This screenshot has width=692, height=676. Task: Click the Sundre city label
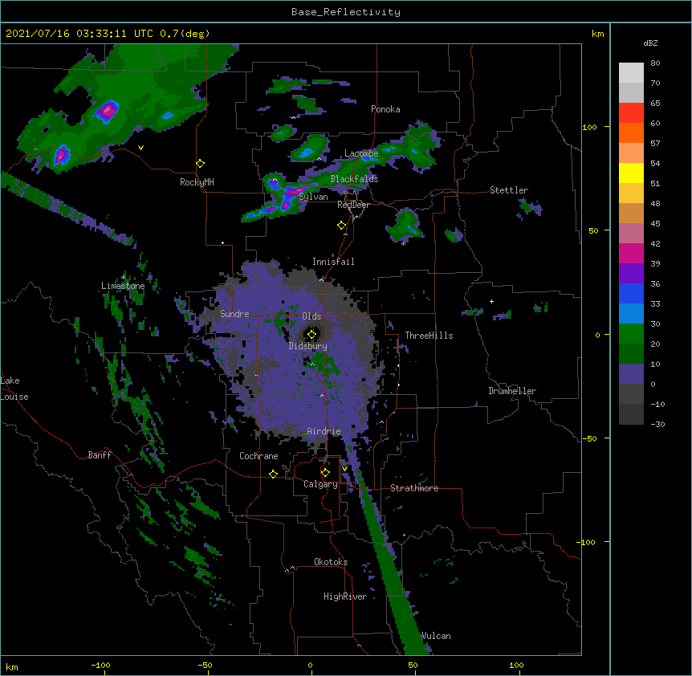click(x=234, y=314)
